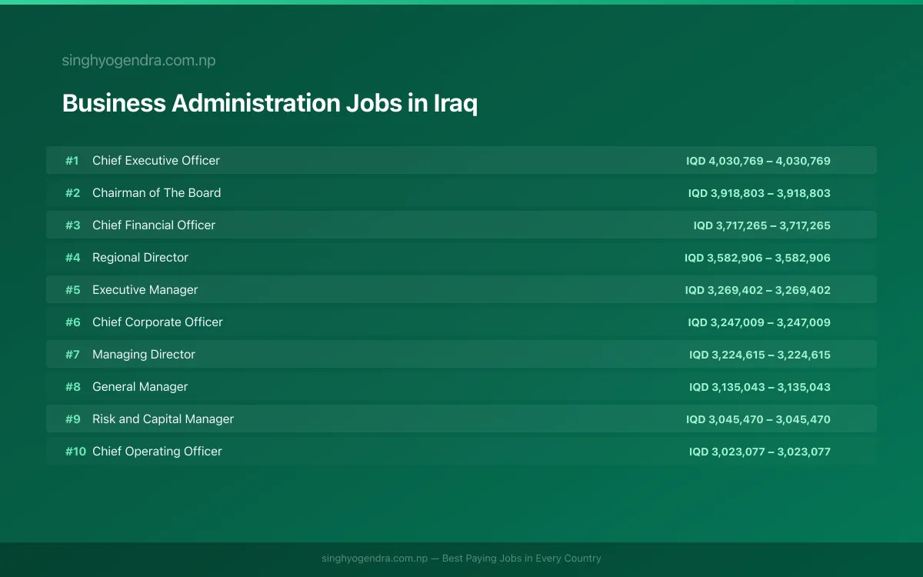Click rank number #4
The image size is (923, 577).
[72, 258]
